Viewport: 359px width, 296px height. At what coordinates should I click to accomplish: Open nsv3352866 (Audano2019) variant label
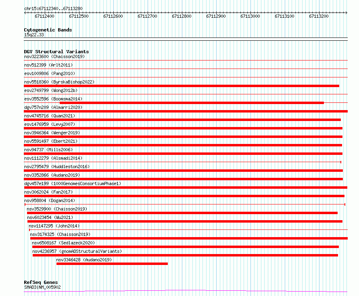(x=52, y=175)
